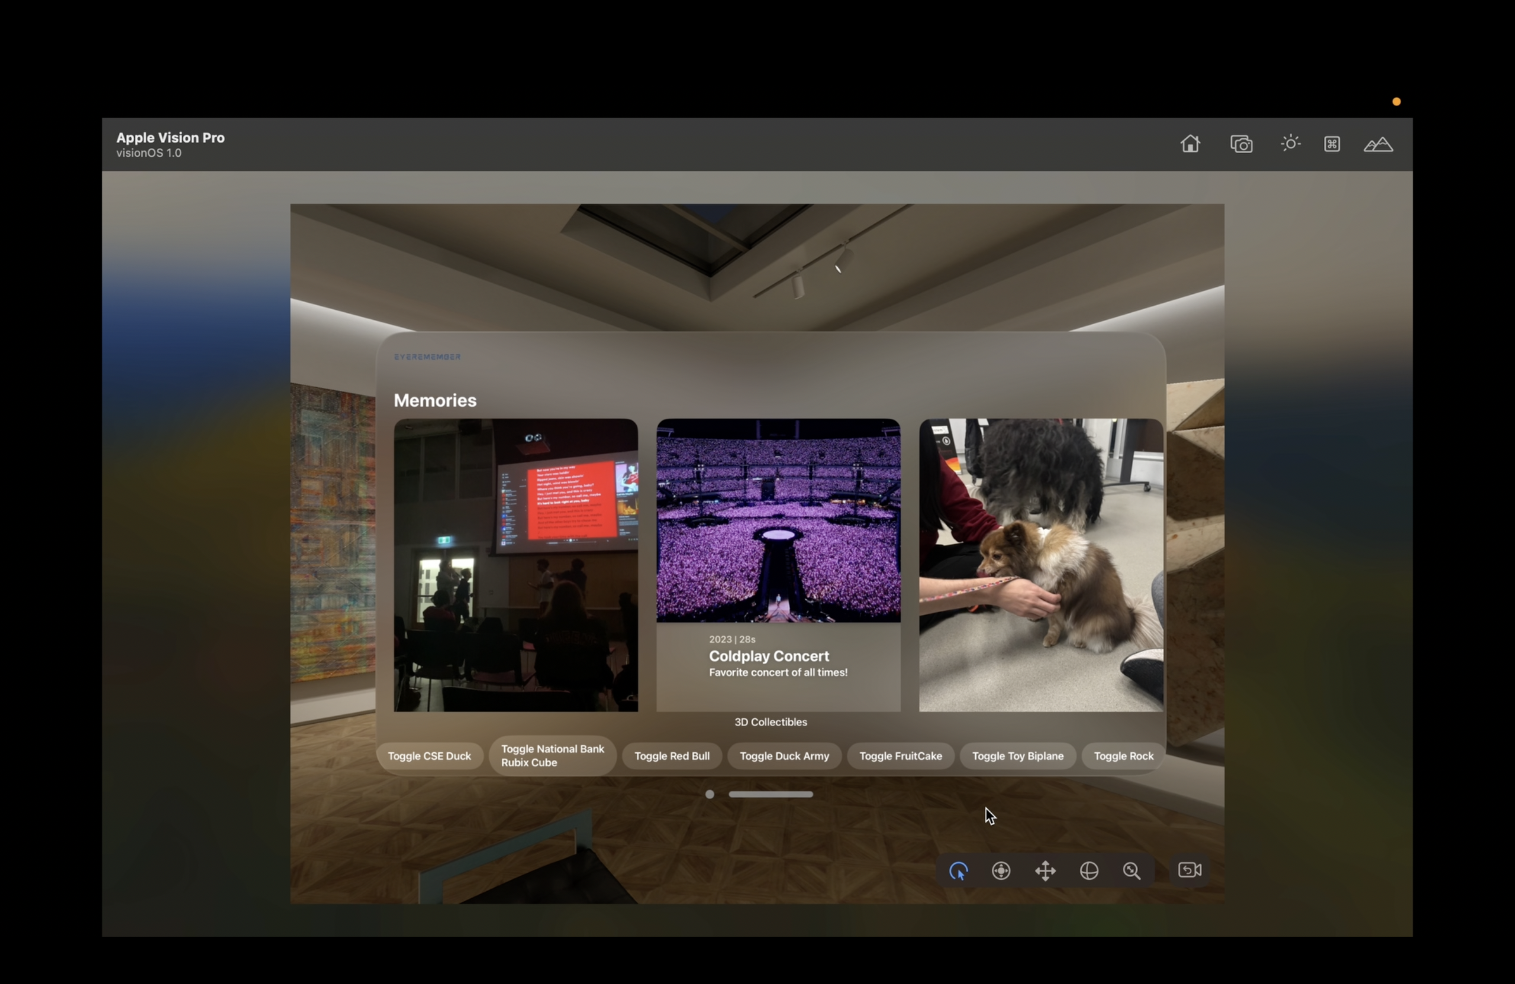Screen dimensions: 1515x984
Task: Click the reset camera view icon
Action: [1189, 869]
